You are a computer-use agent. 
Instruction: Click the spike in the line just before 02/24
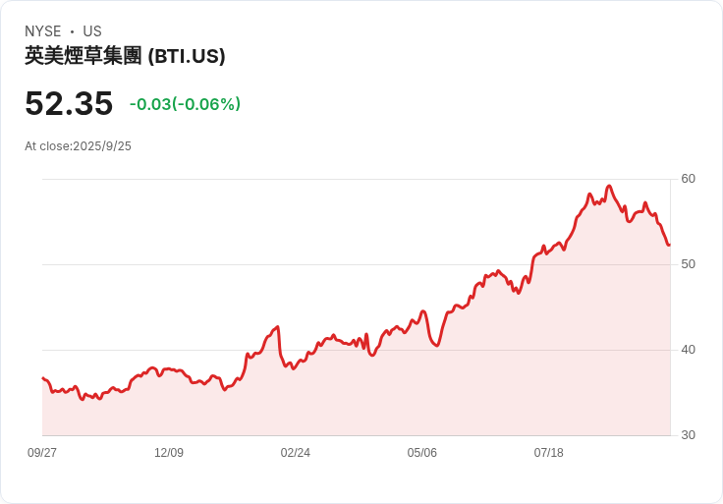pos(278,327)
